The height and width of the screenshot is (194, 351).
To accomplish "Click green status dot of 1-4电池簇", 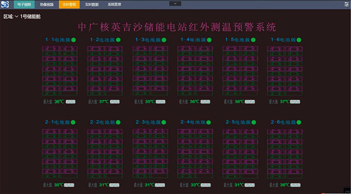I will tap(209, 40).
